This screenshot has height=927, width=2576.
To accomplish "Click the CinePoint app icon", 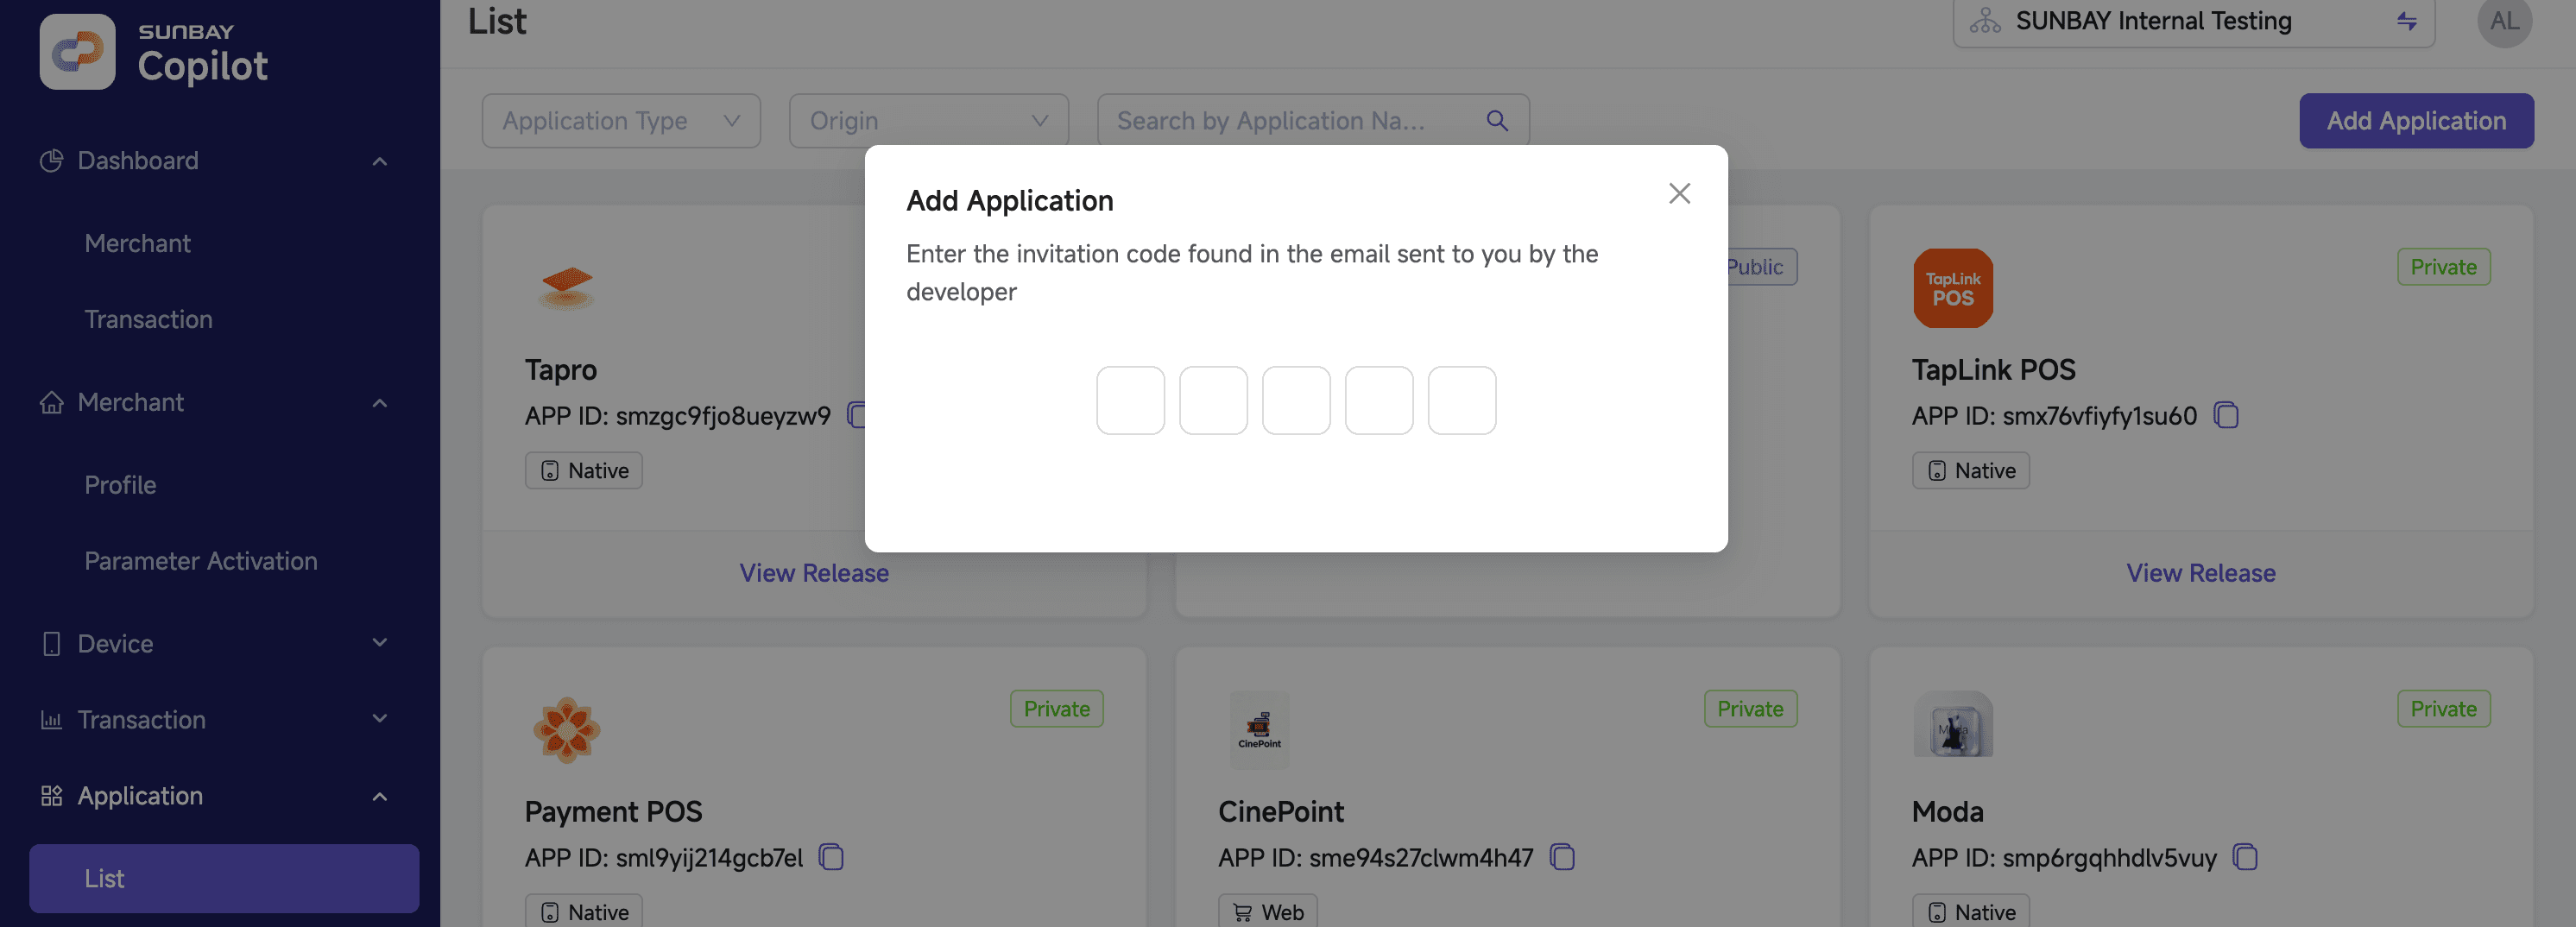I will point(1259,729).
